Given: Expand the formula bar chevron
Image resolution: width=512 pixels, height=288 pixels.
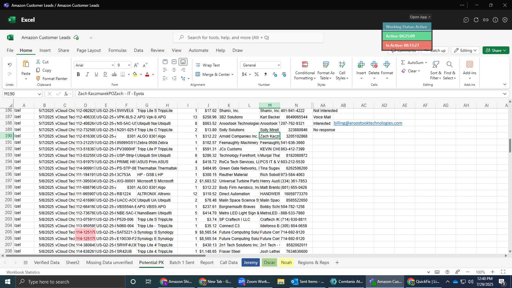Looking at the screenshot, I should [505, 94].
